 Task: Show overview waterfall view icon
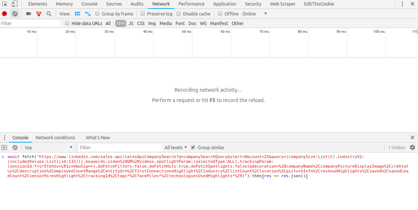[x=88, y=14]
